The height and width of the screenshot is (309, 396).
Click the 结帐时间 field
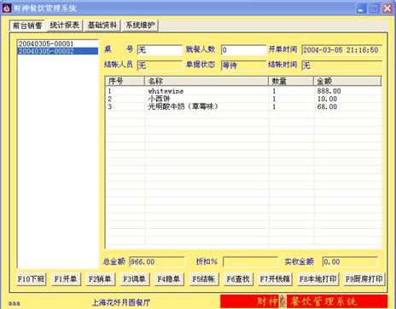click(341, 66)
